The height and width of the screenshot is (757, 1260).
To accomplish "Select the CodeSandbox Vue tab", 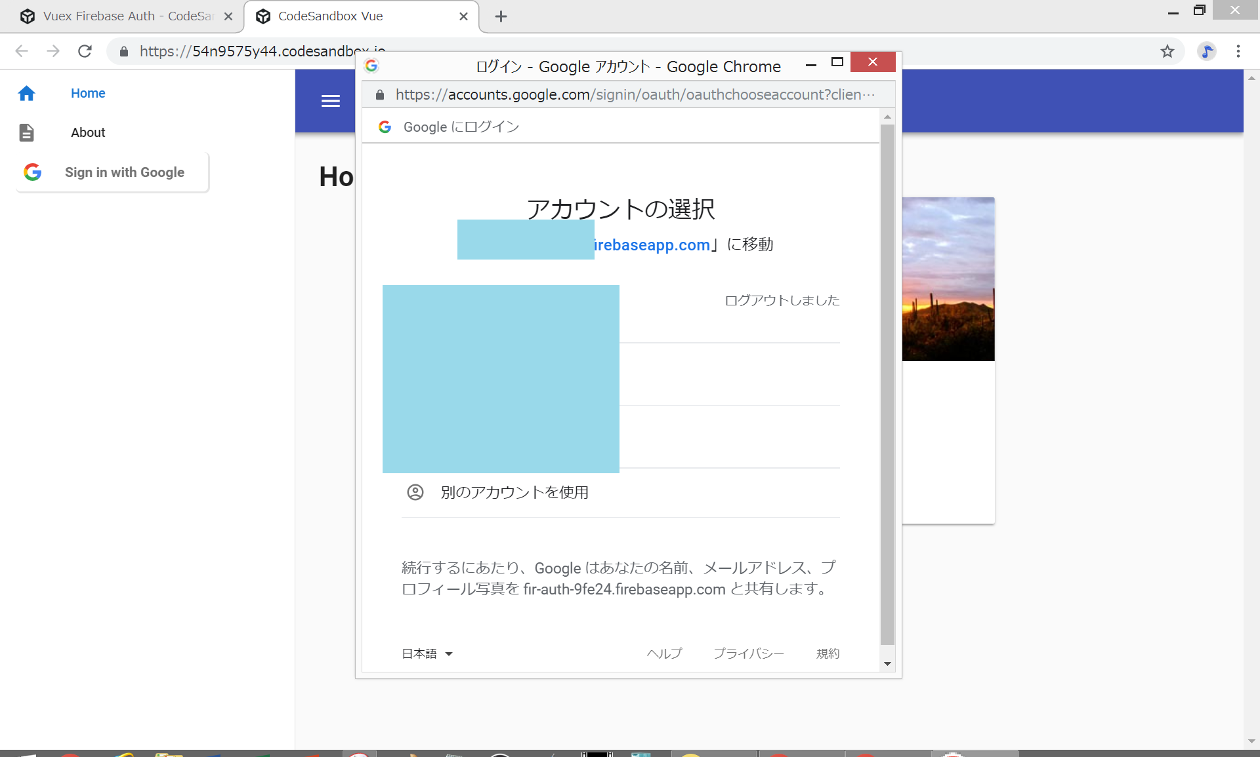I will coord(330,16).
